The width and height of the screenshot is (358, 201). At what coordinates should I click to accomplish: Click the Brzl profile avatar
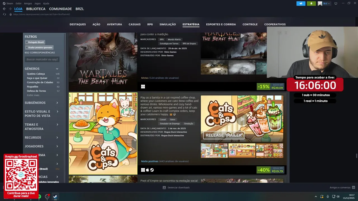(x=320, y=3)
